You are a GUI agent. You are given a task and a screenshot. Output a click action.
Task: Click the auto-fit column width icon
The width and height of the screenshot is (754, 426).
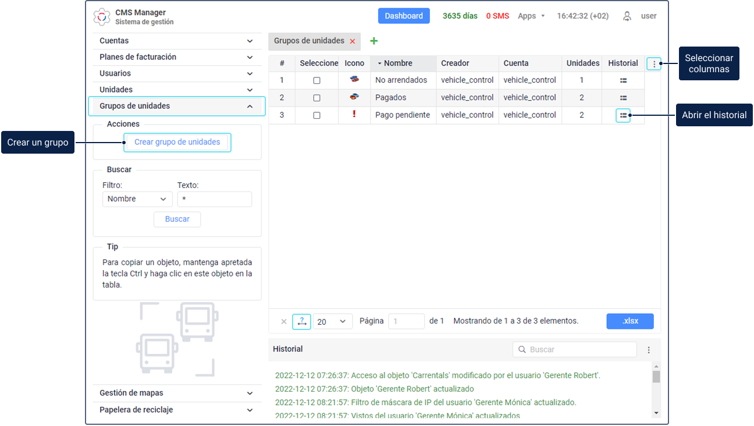tap(301, 321)
